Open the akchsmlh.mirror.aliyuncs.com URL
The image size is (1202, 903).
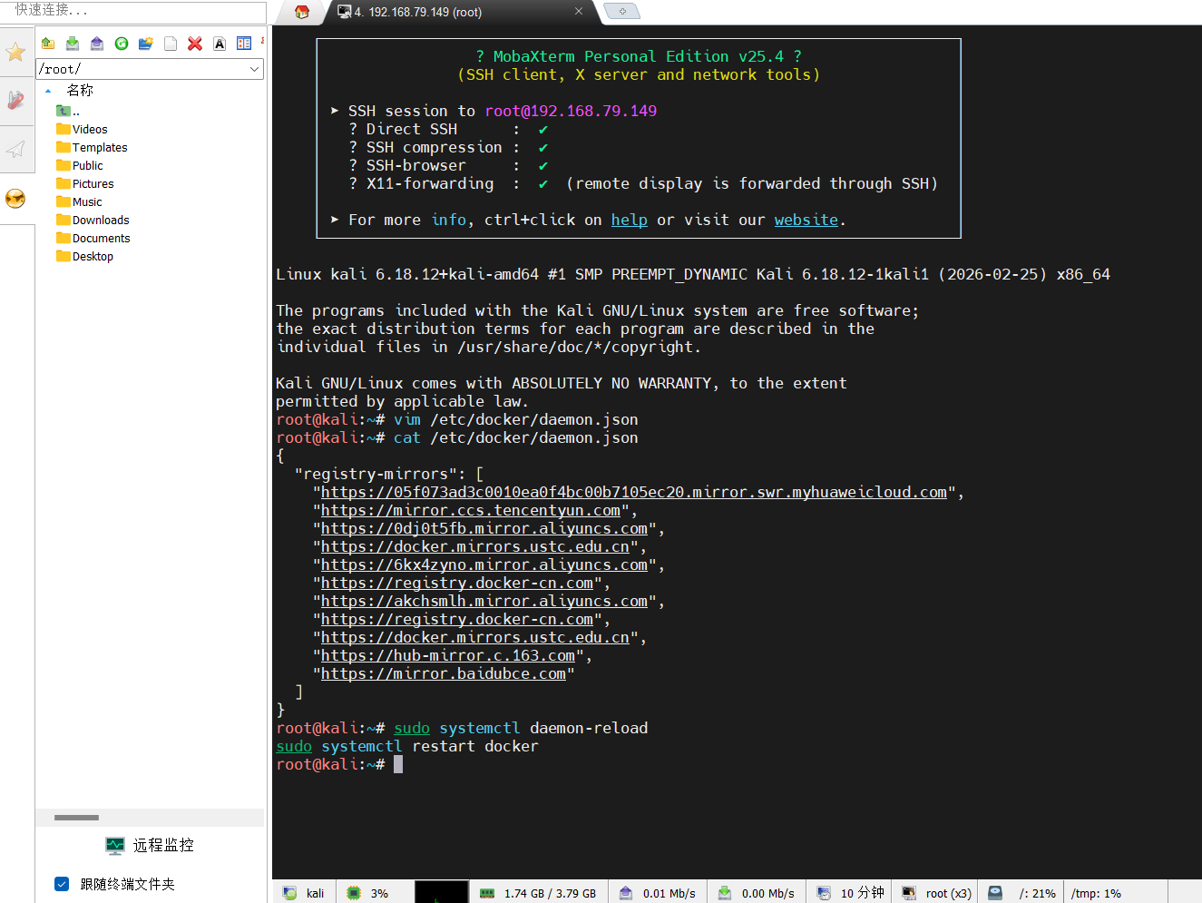tap(484, 601)
